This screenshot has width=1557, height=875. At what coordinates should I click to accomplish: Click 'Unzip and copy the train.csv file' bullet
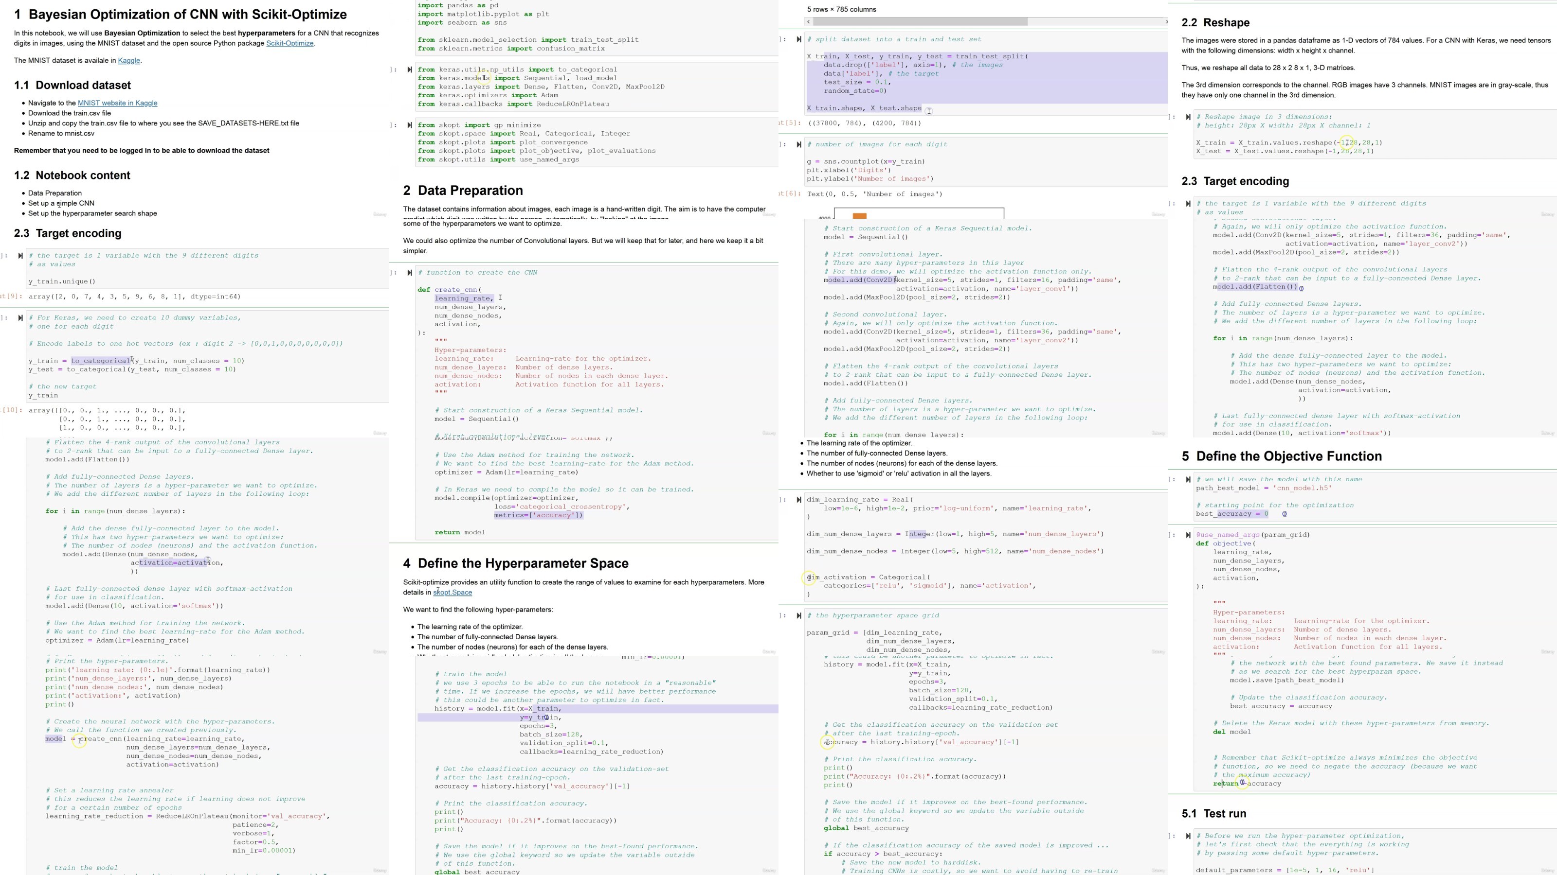pos(163,123)
